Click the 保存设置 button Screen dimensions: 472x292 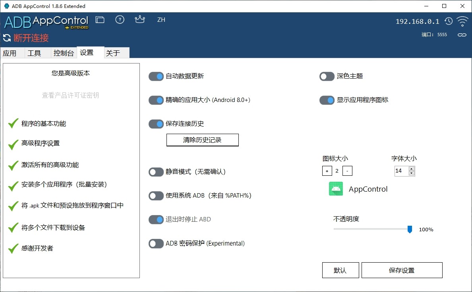402,270
